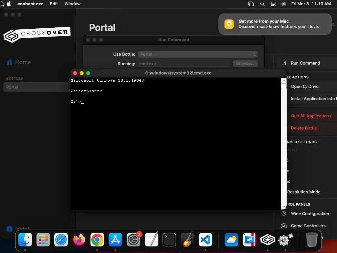
Task: Open Launchpad in the Dock
Action: click(x=43, y=239)
